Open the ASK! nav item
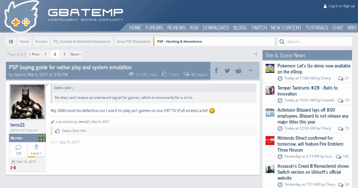Screen dimensions: 358x188 tap(194, 28)
